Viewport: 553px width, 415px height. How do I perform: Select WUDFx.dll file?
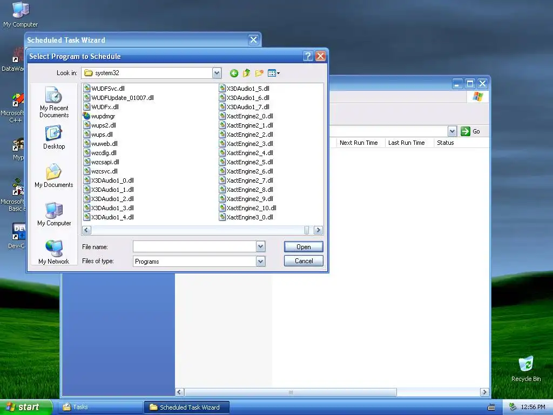pyautogui.click(x=101, y=107)
